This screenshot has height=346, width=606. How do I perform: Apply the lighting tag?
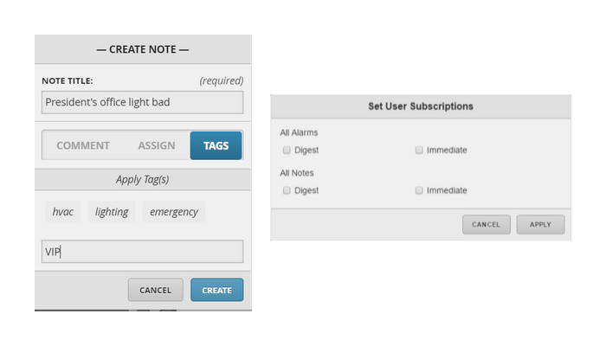point(112,212)
